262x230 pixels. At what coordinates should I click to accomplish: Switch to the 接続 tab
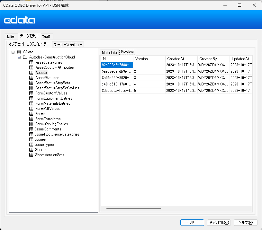click(x=11, y=36)
